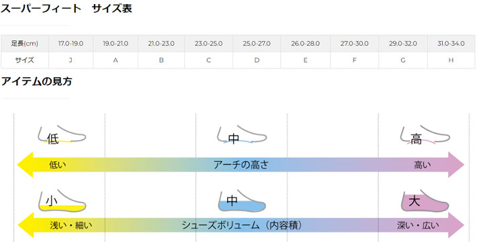The width and height of the screenshot is (477, 251).
Task: Click the スーパーフィート サイズ表 heading
Action: [67, 8]
